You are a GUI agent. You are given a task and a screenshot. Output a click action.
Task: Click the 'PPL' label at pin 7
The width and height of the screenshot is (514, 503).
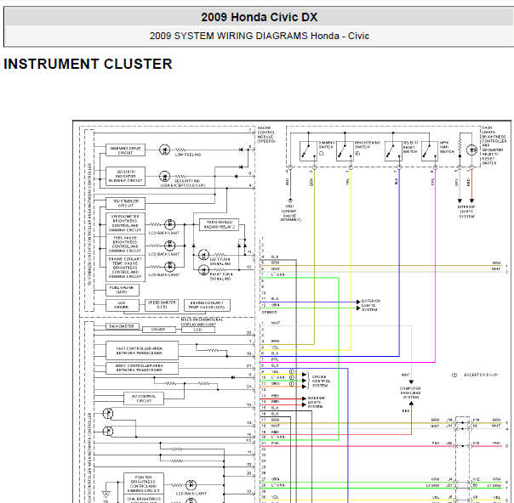(276, 359)
